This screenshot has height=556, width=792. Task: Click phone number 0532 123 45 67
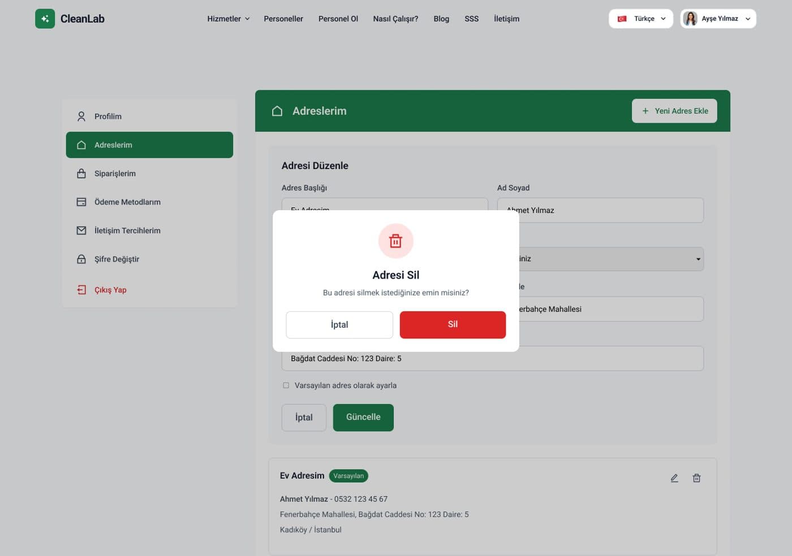[361, 499]
